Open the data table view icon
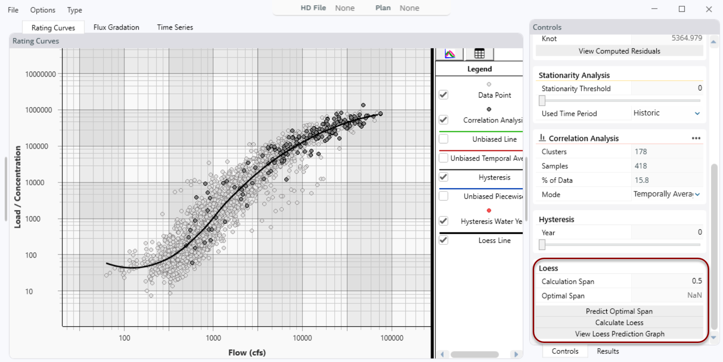Screen dimensions: 723x362 click(x=479, y=54)
